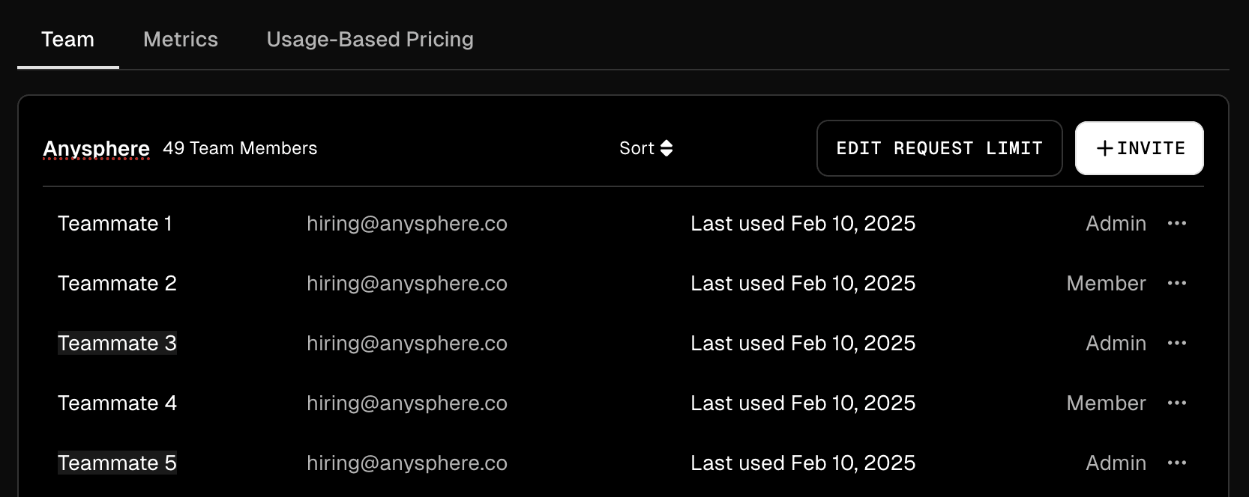The image size is (1249, 497).
Task: Click the email address of Teammate 4
Action: 407,403
